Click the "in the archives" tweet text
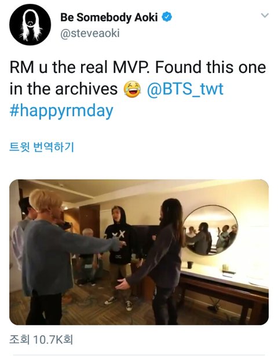278x356 pixels. tap(64, 89)
